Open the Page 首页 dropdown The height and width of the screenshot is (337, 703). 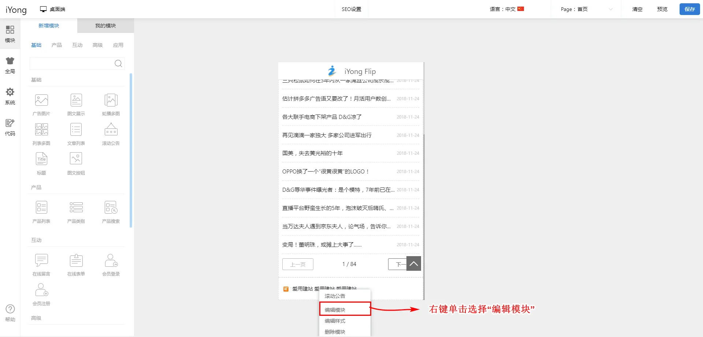(587, 9)
